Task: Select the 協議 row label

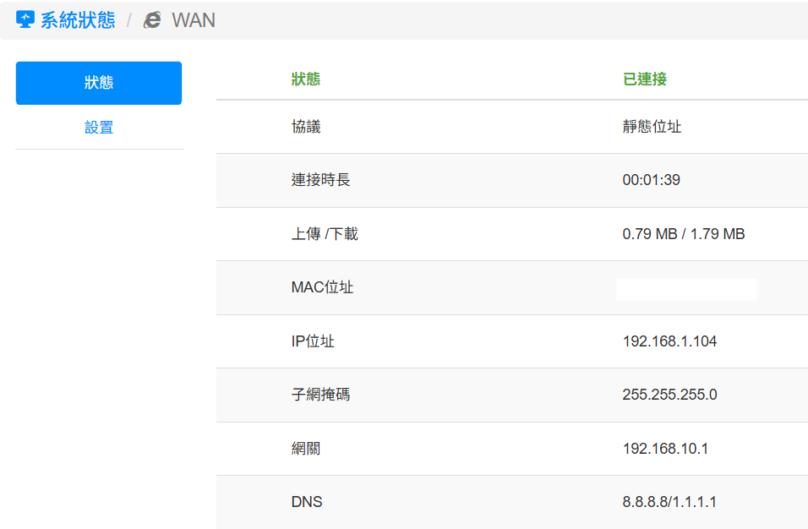Action: point(306,127)
